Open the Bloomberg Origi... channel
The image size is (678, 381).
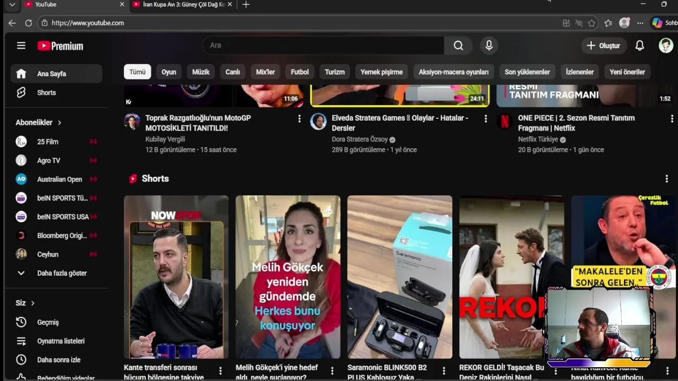pos(56,235)
